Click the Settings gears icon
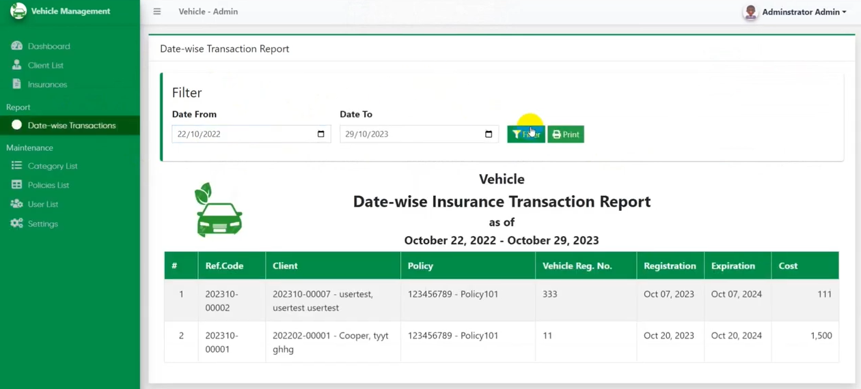The width and height of the screenshot is (861, 389). [17, 223]
